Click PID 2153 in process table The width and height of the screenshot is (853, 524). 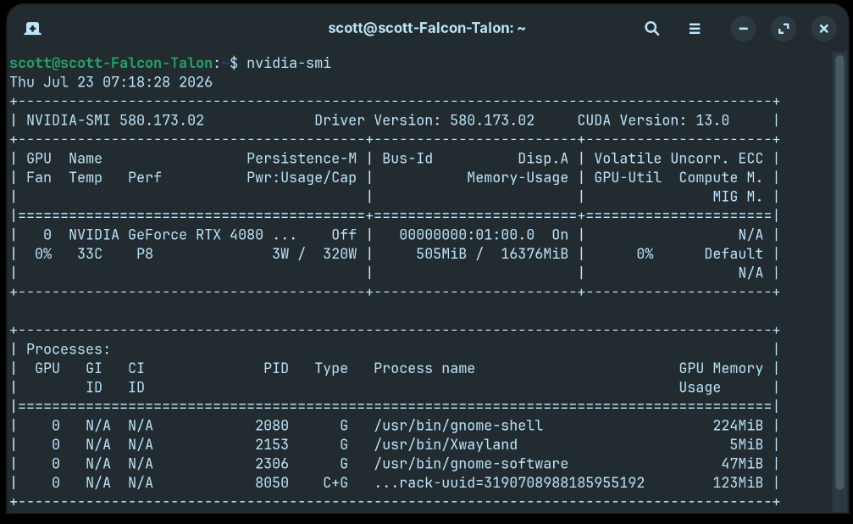tap(272, 444)
